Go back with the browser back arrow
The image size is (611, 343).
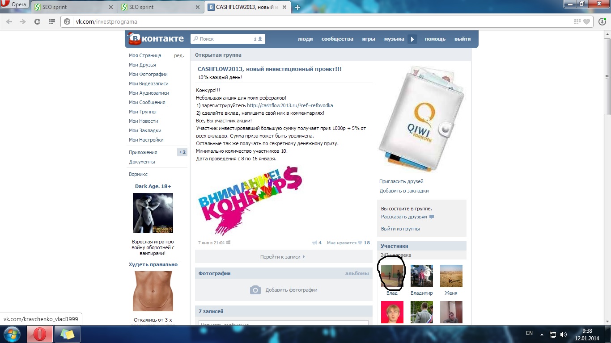pos(9,21)
